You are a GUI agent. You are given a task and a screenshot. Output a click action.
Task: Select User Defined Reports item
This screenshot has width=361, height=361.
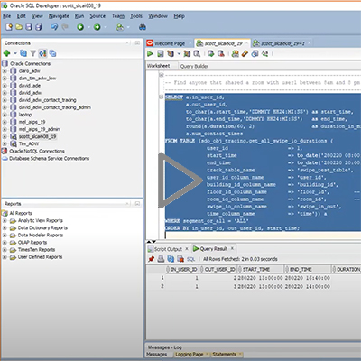tap(40, 257)
